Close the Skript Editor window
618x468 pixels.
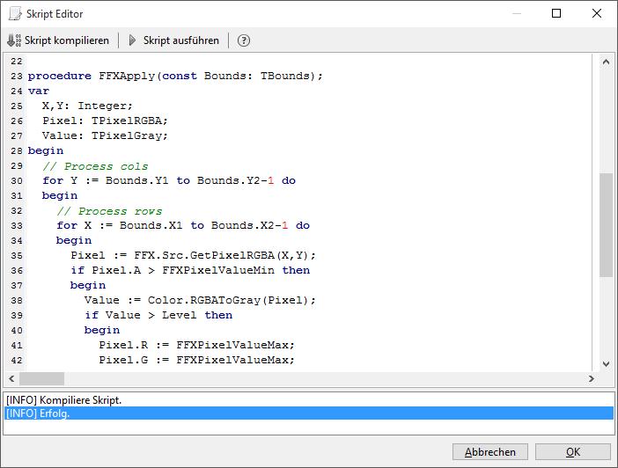(597, 14)
